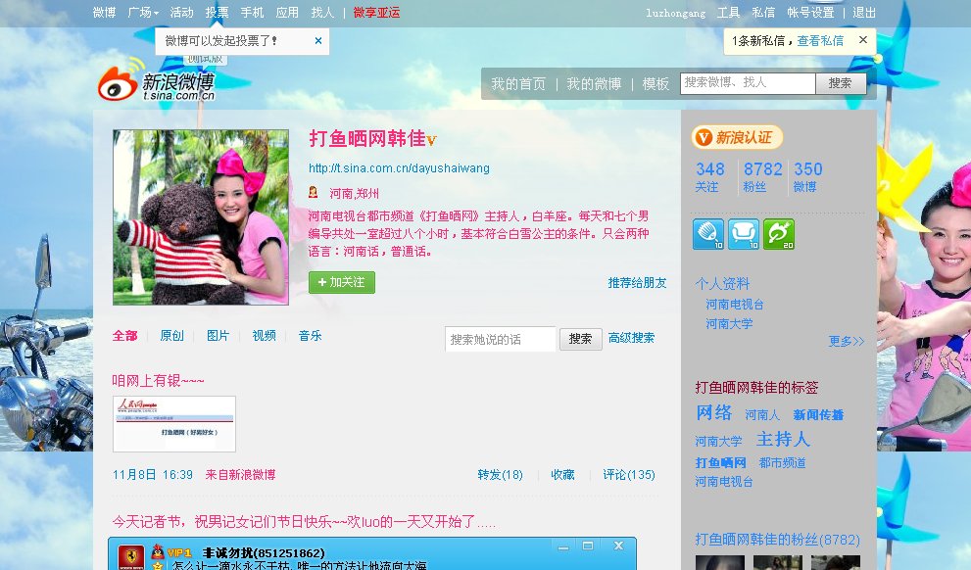Click the 查看私信 link
Image resolution: width=971 pixels, height=570 pixels.
[x=820, y=41]
